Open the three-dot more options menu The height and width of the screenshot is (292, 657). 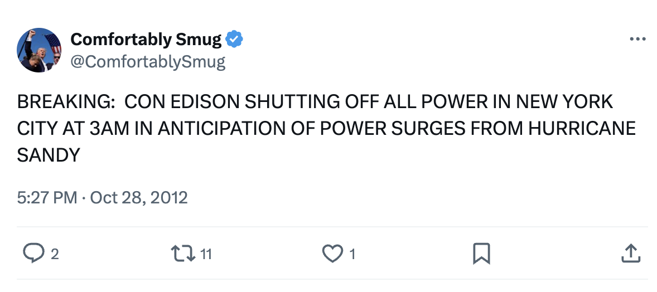637,39
